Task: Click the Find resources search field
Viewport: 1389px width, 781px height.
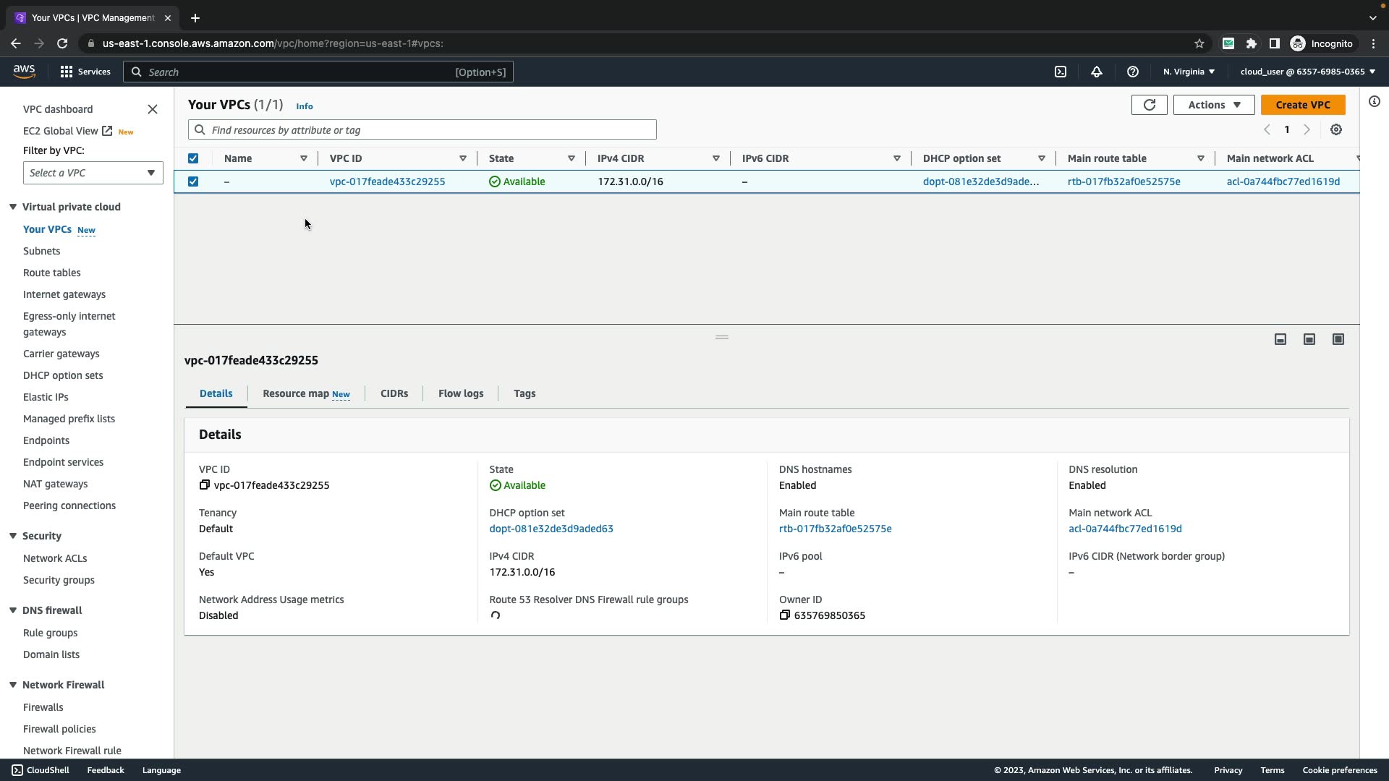Action: pyautogui.click(x=422, y=130)
